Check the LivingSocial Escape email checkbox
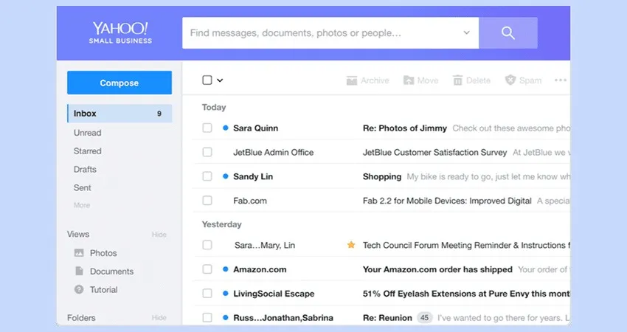Screen dimensions: 627x332 tap(207, 294)
